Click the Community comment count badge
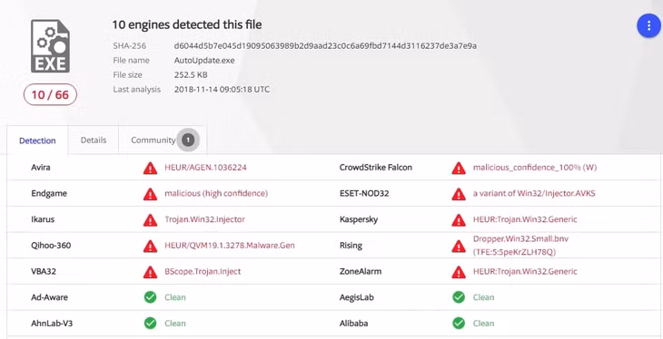The image size is (663, 339). [x=188, y=140]
